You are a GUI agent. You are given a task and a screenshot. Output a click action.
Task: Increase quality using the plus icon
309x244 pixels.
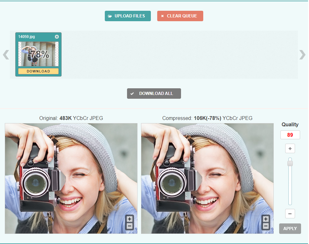[290, 148]
